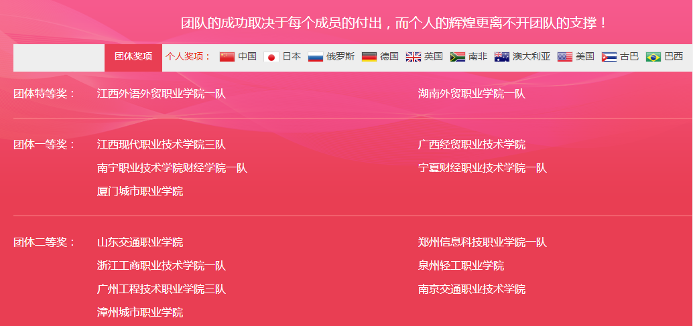Select the Cuba flag icon
Image resolution: width=693 pixels, height=326 pixels.
pyautogui.click(x=609, y=57)
